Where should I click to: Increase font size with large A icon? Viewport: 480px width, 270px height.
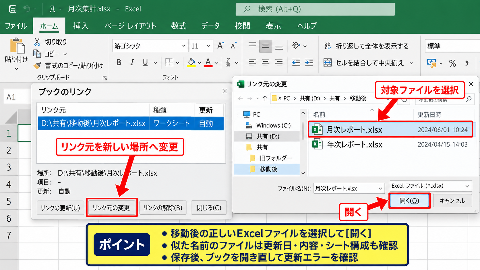220,46
